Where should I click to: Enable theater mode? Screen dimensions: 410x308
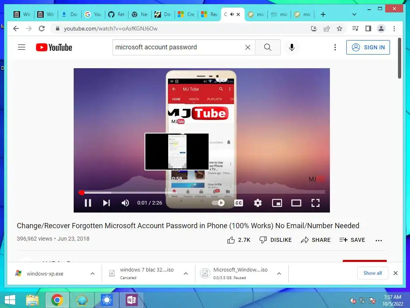296,203
